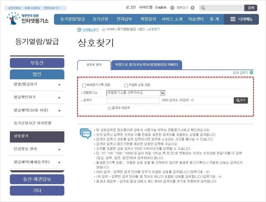The width and height of the screenshot is (266, 202).
Task: Click 검색 감추기 text
Action: 241,73
